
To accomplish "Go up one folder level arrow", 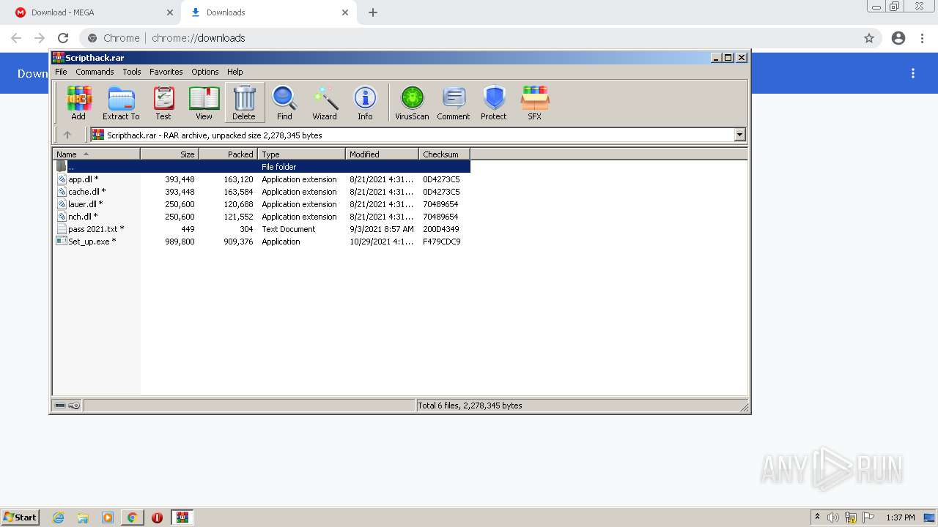I will coord(67,135).
